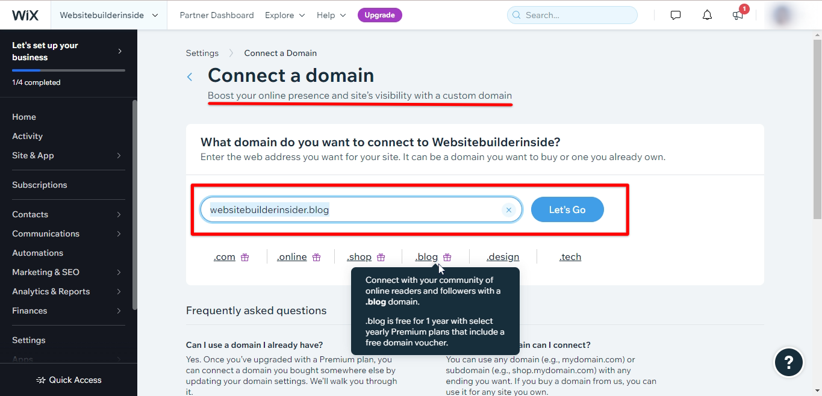The image size is (822, 396).
Task: Click the setup progress bar
Action: (69, 70)
